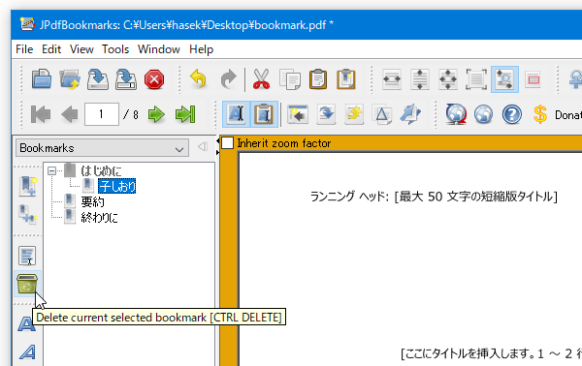The image size is (582, 366).
Task: Open the File menu
Action: 24,49
